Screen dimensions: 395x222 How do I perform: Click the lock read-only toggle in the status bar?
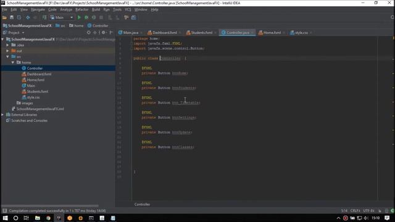380,211
